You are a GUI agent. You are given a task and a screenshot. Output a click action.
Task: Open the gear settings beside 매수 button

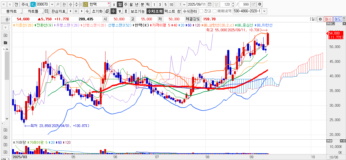[320, 19]
